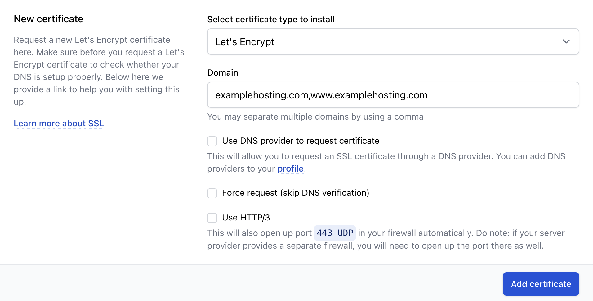Click the Let's Encrypt request description paragraph
The image size is (593, 301).
(x=99, y=71)
